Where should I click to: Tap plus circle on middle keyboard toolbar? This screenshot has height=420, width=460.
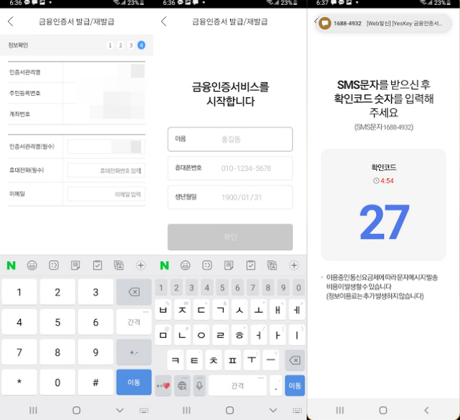click(x=294, y=265)
